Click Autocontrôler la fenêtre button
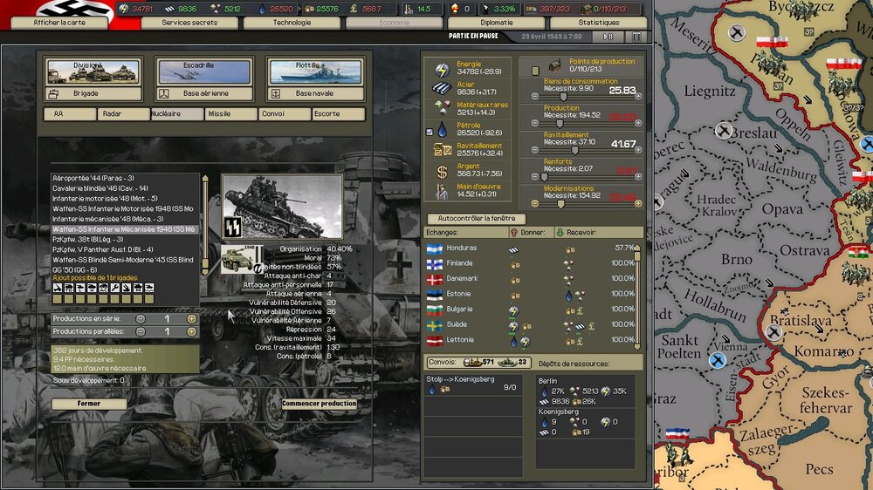The image size is (873, 490). (477, 219)
